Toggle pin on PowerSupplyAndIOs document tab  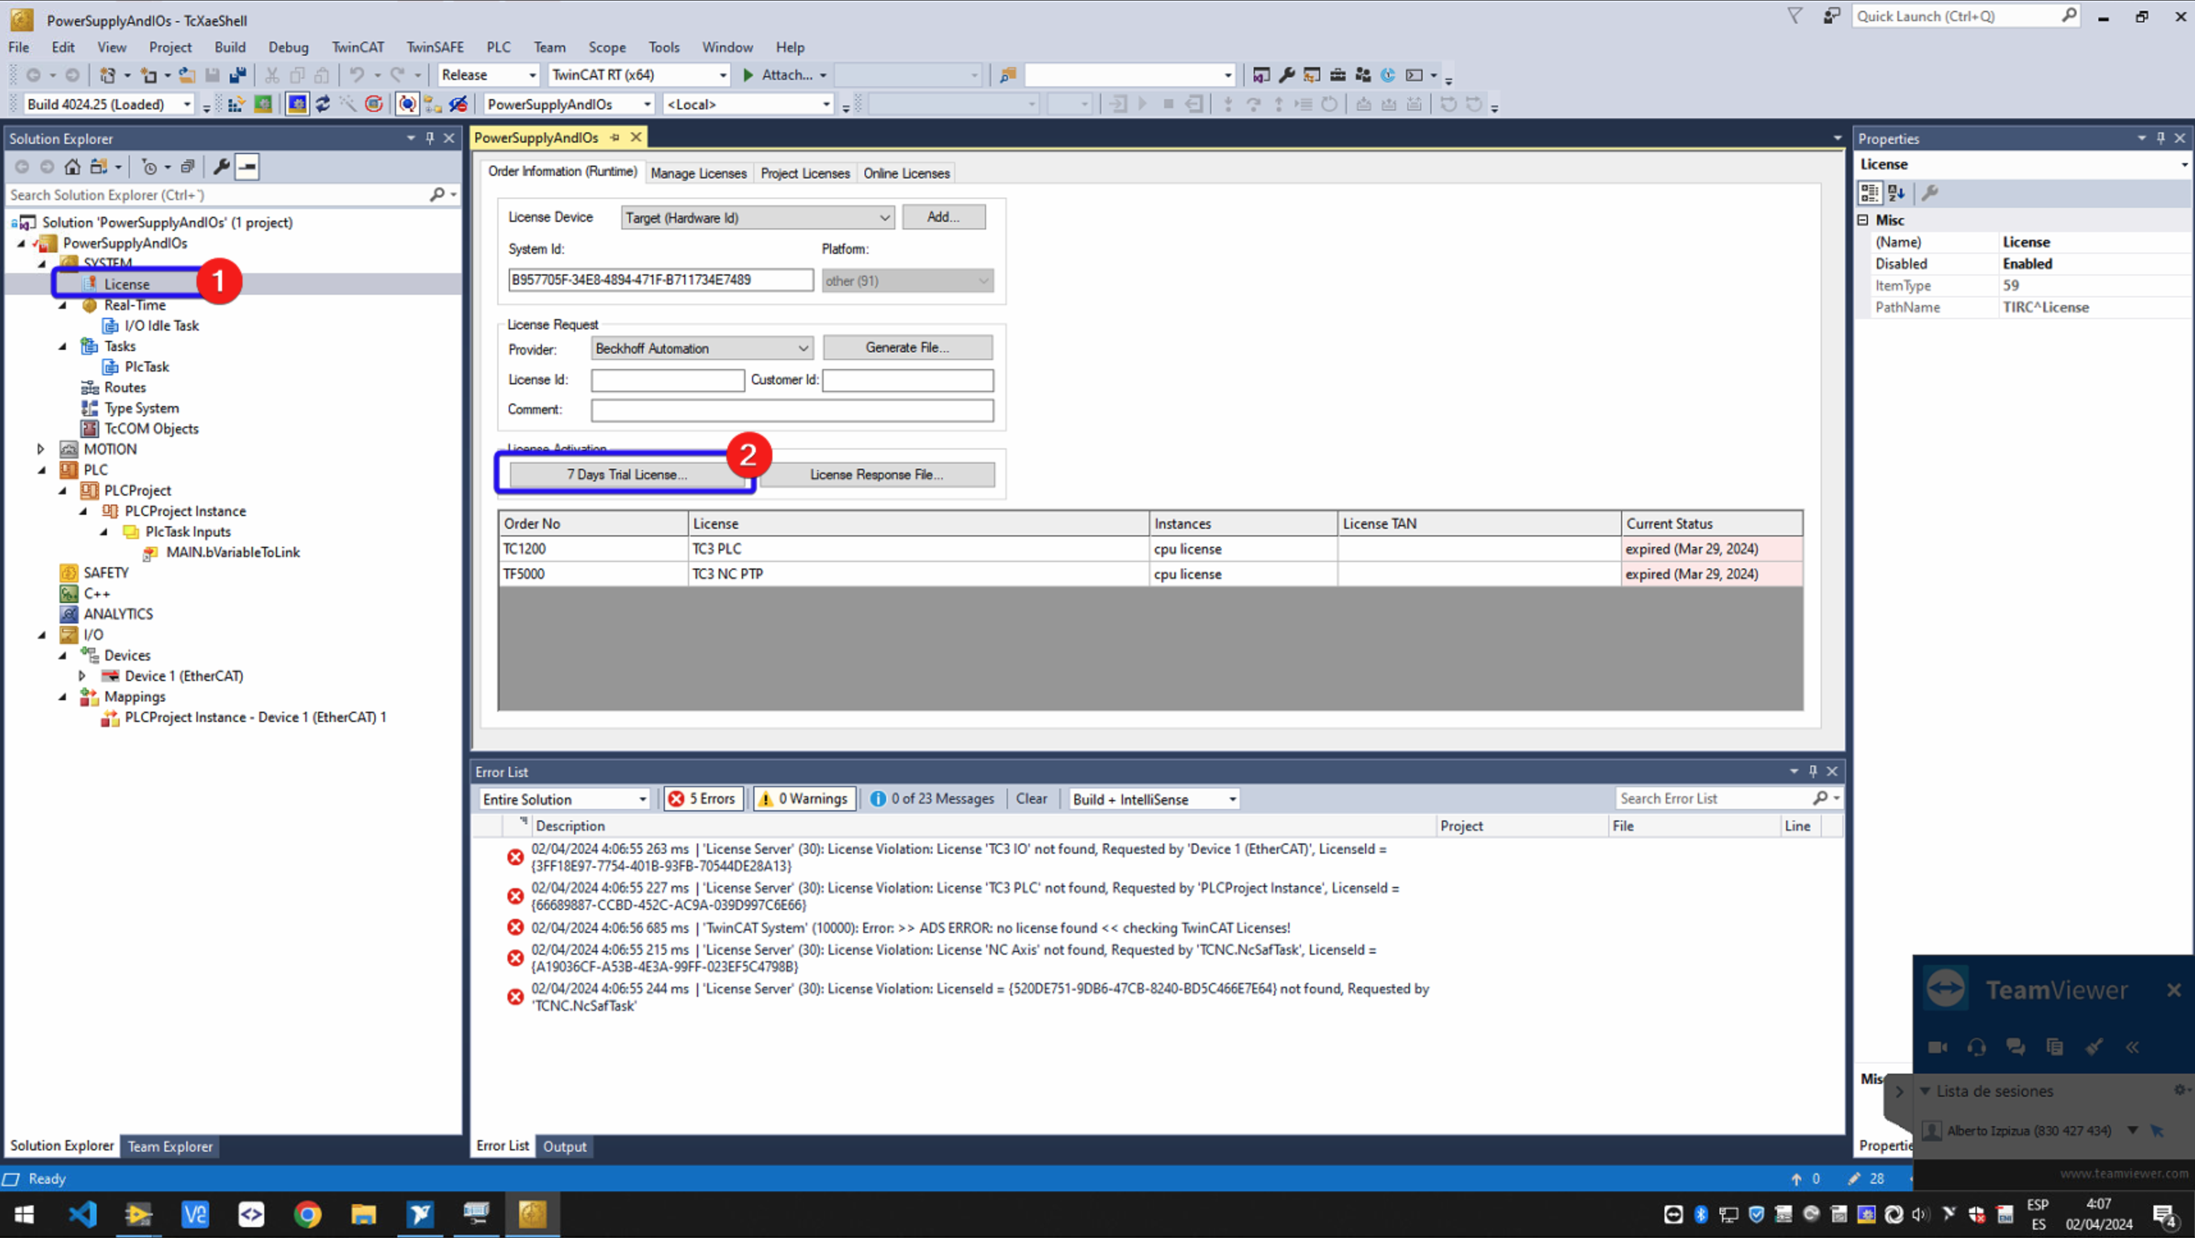(614, 137)
